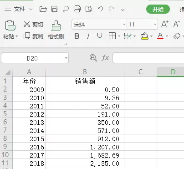The width and height of the screenshot is (184, 169).
Task: Expand the 粘贴 dropdown arrow
Action: click(x=17, y=36)
